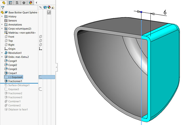Expand the History folder
This screenshot has width=182, height=125.
tap(2, 17)
